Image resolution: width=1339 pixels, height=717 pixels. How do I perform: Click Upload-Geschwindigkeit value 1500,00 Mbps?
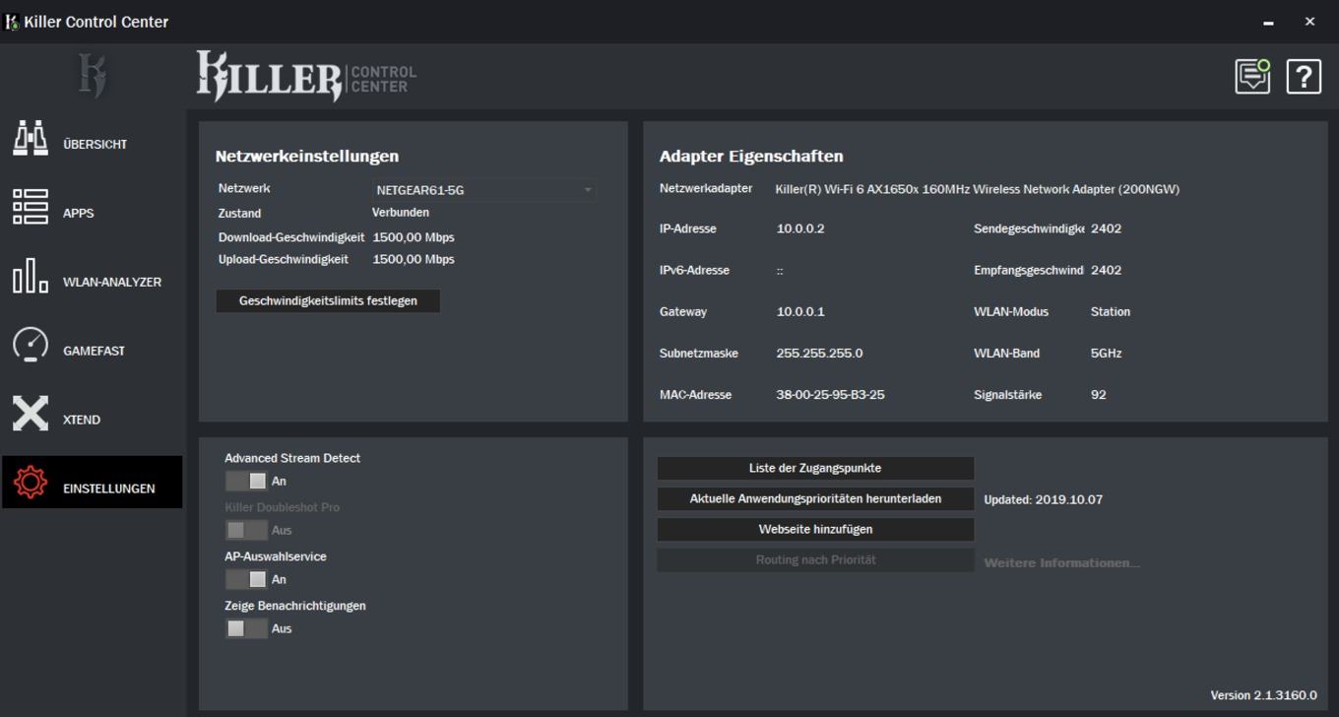[414, 260]
